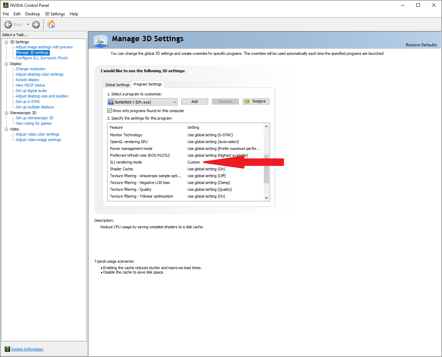Open the 3D Settings menu
Screen dimensions: 442x357
[x=55, y=14]
